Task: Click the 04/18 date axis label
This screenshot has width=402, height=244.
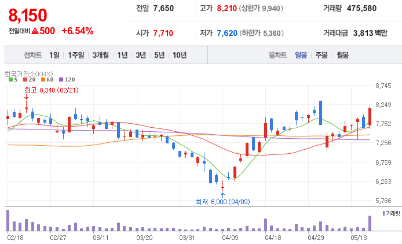Action: click(x=273, y=238)
